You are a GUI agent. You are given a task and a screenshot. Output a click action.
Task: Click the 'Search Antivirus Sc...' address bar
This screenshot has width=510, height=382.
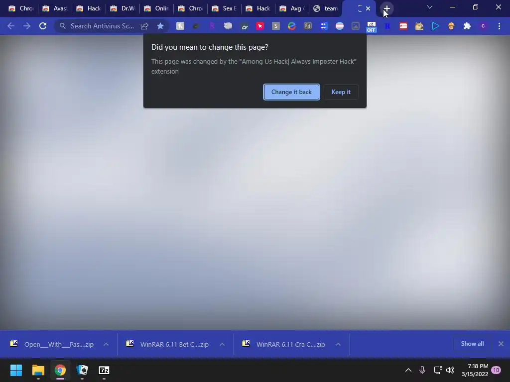click(102, 26)
